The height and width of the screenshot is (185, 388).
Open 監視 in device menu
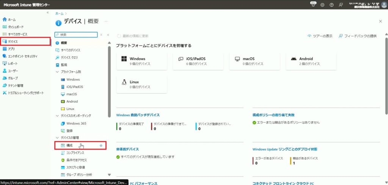coord(61,65)
